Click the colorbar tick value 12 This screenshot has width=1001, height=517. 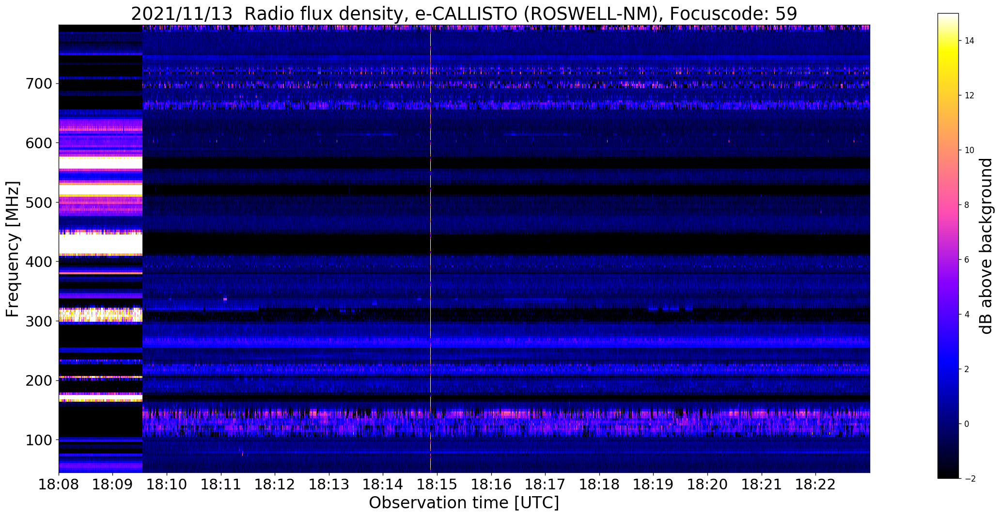pos(970,95)
